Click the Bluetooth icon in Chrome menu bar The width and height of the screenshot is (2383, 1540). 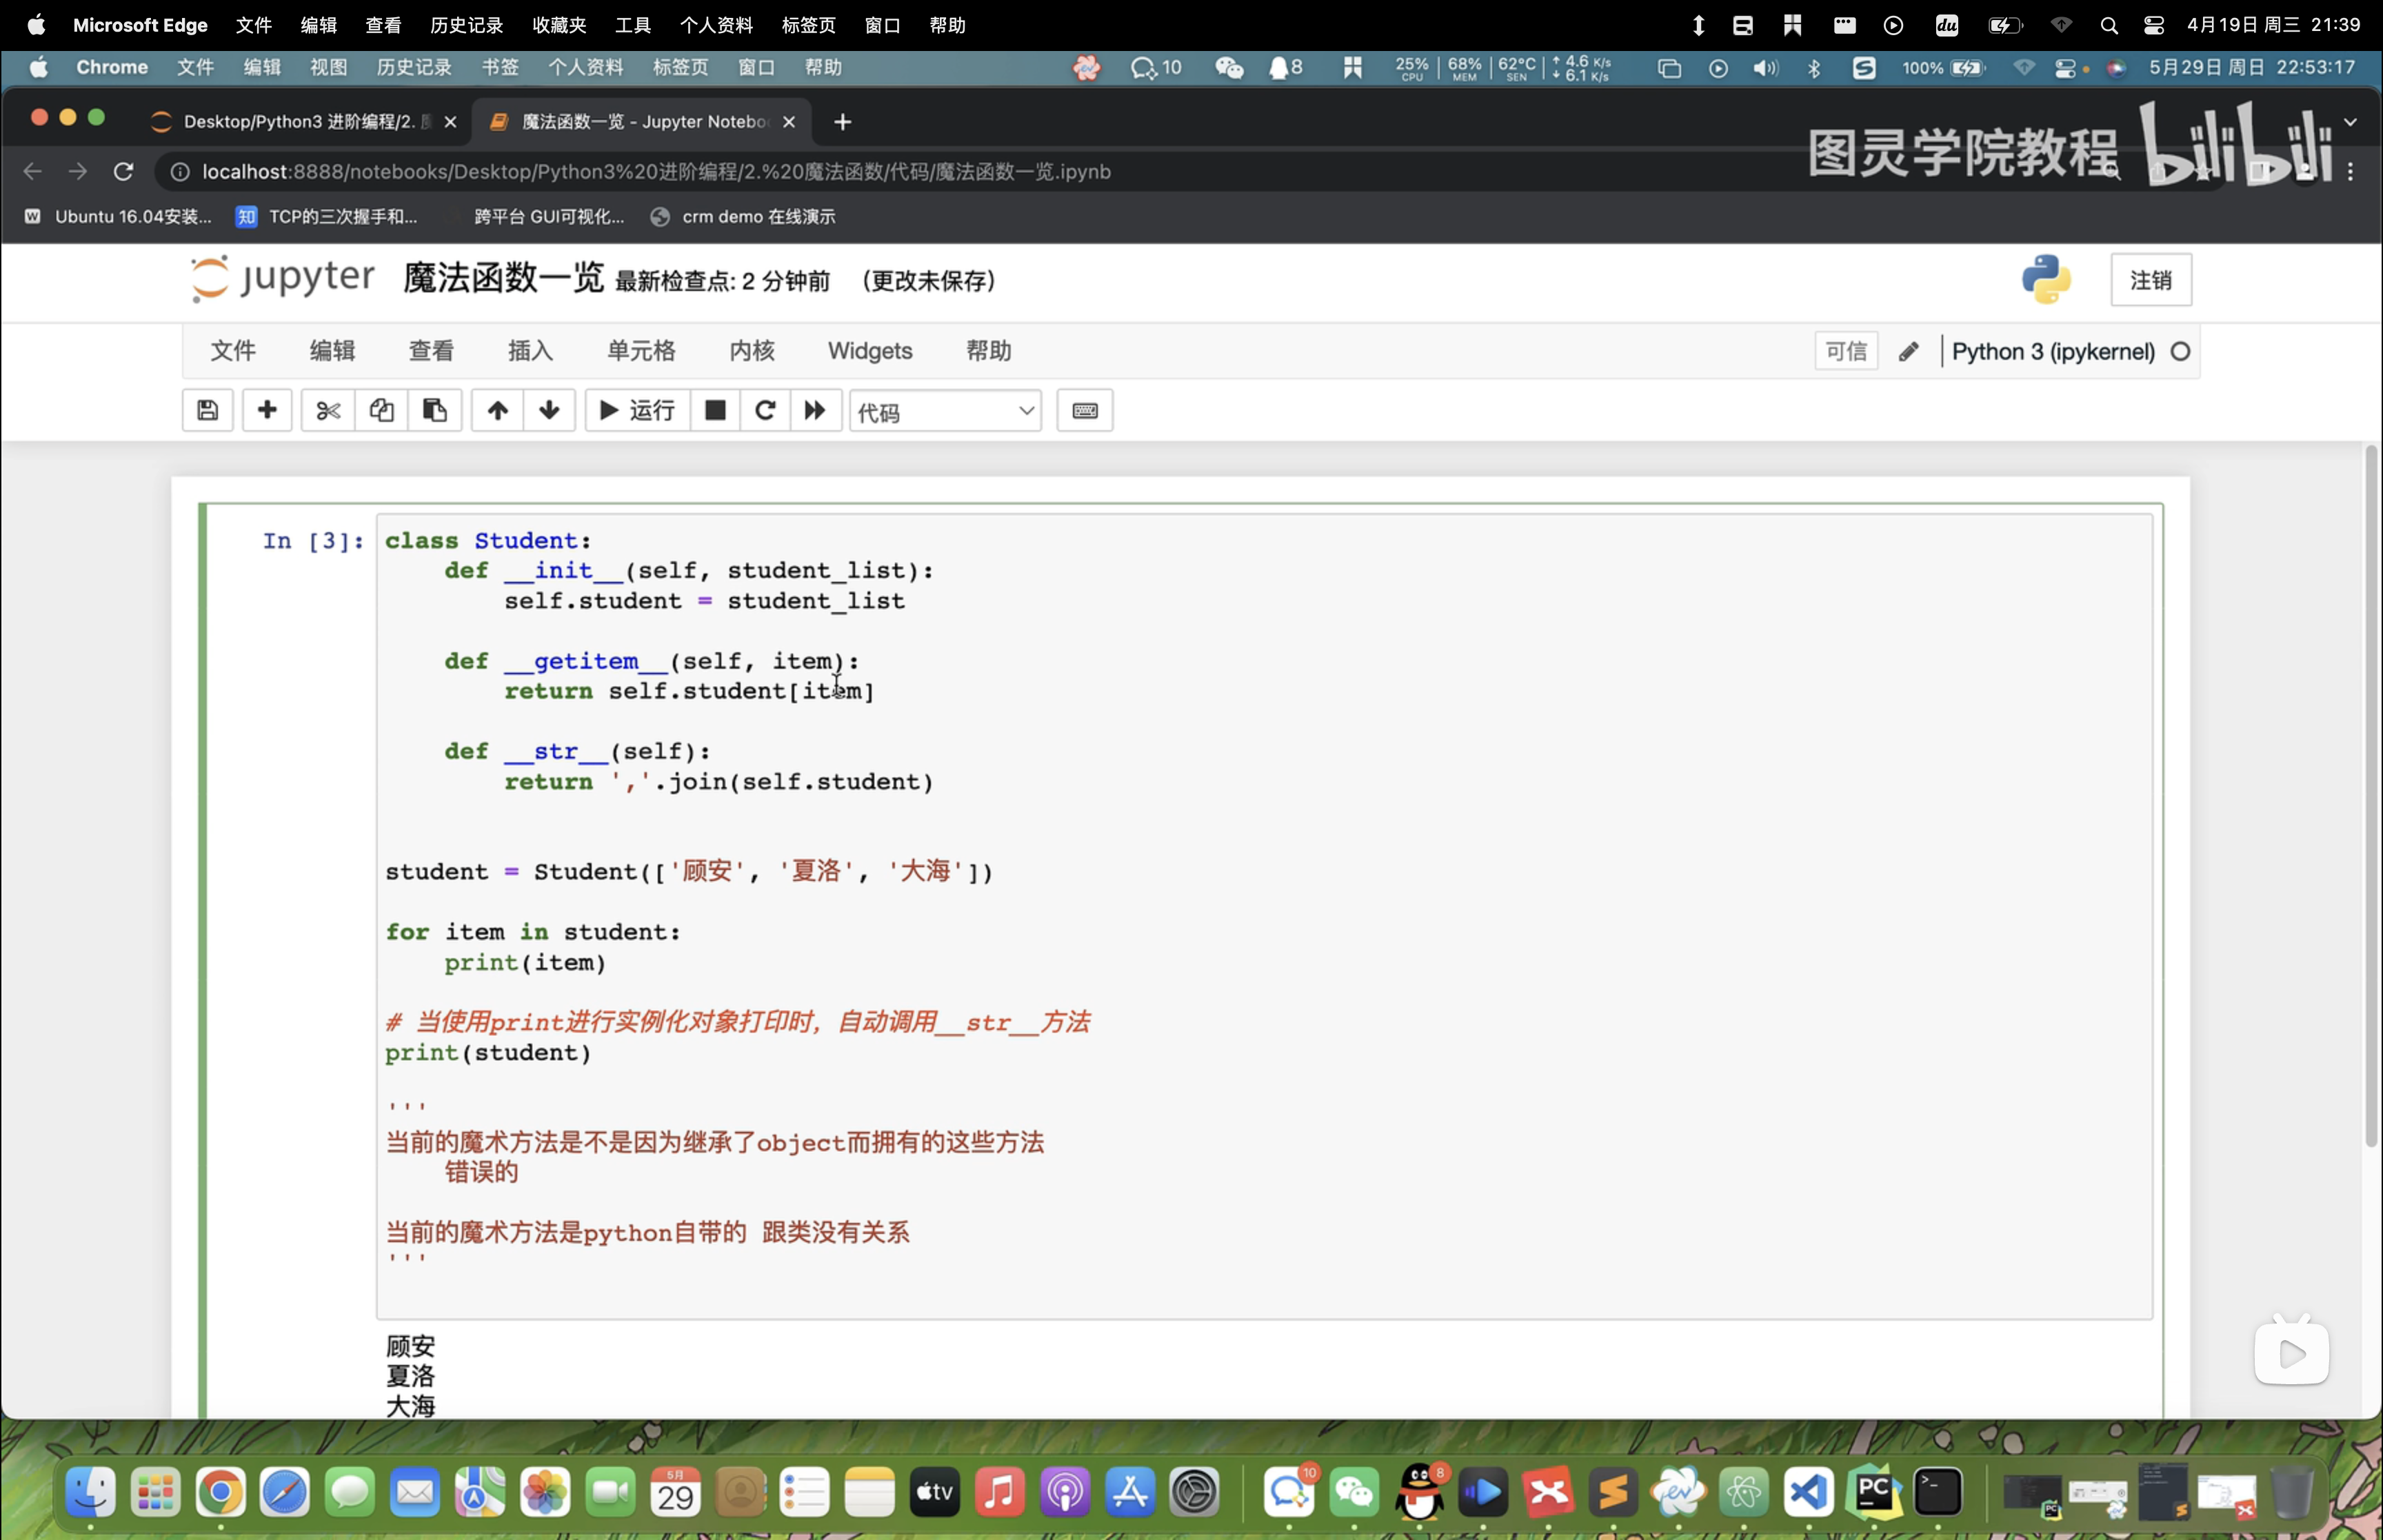pyautogui.click(x=1814, y=68)
